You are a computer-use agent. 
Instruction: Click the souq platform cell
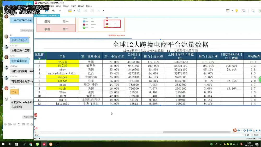[x=63, y=85]
